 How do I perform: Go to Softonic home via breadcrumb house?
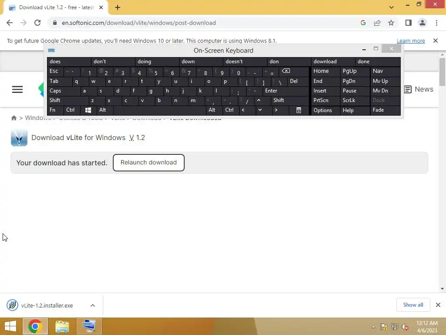pos(14,118)
